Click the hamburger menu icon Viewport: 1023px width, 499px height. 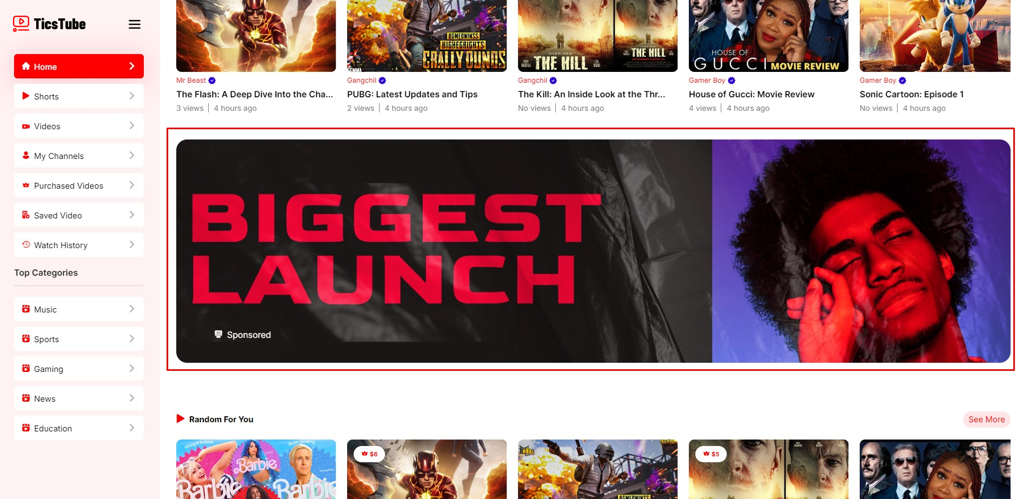pos(135,24)
